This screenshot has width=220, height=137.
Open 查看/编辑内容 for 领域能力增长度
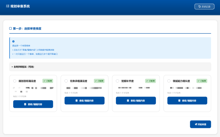pos(187,100)
